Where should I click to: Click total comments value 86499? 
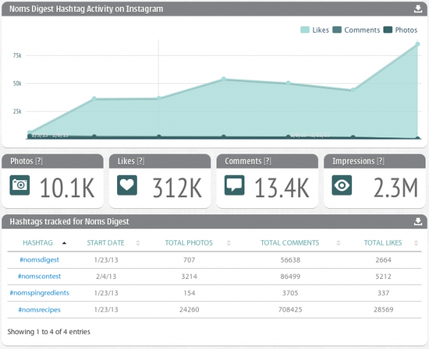click(290, 276)
